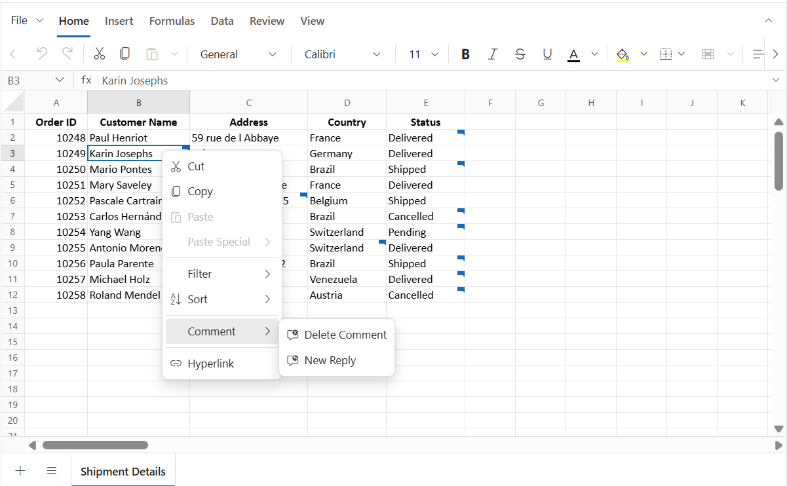Toggle Bold formatting
Image resolution: width=787 pixels, height=486 pixels.
coord(466,54)
